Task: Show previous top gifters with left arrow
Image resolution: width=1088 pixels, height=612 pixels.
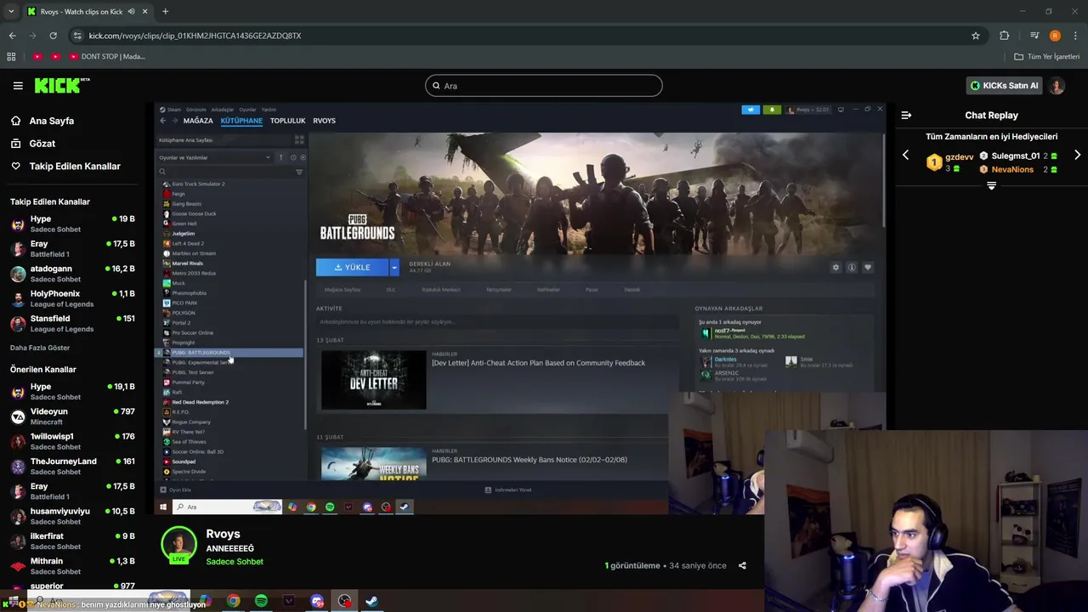Action: click(x=905, y=156)
